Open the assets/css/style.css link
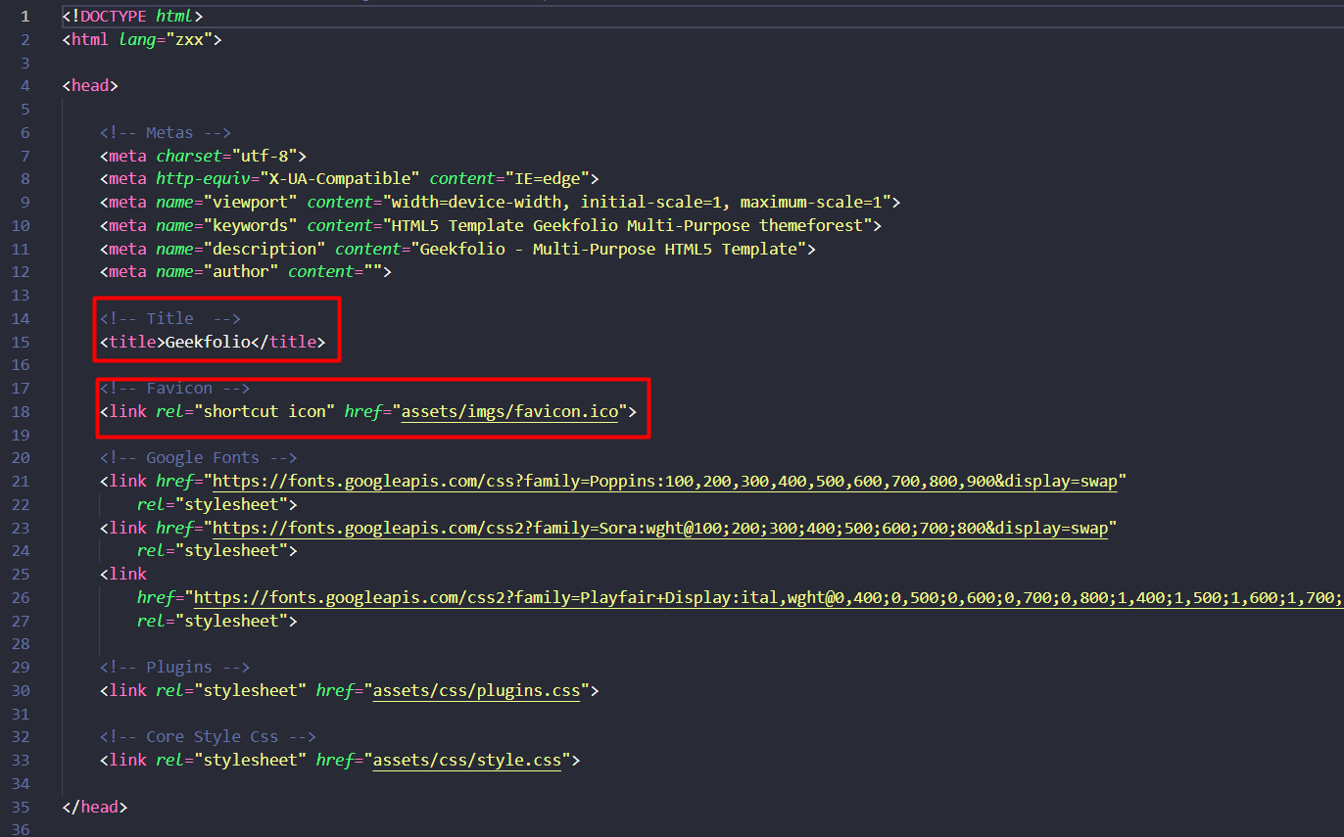The image size is (1344, 837). 467,761
